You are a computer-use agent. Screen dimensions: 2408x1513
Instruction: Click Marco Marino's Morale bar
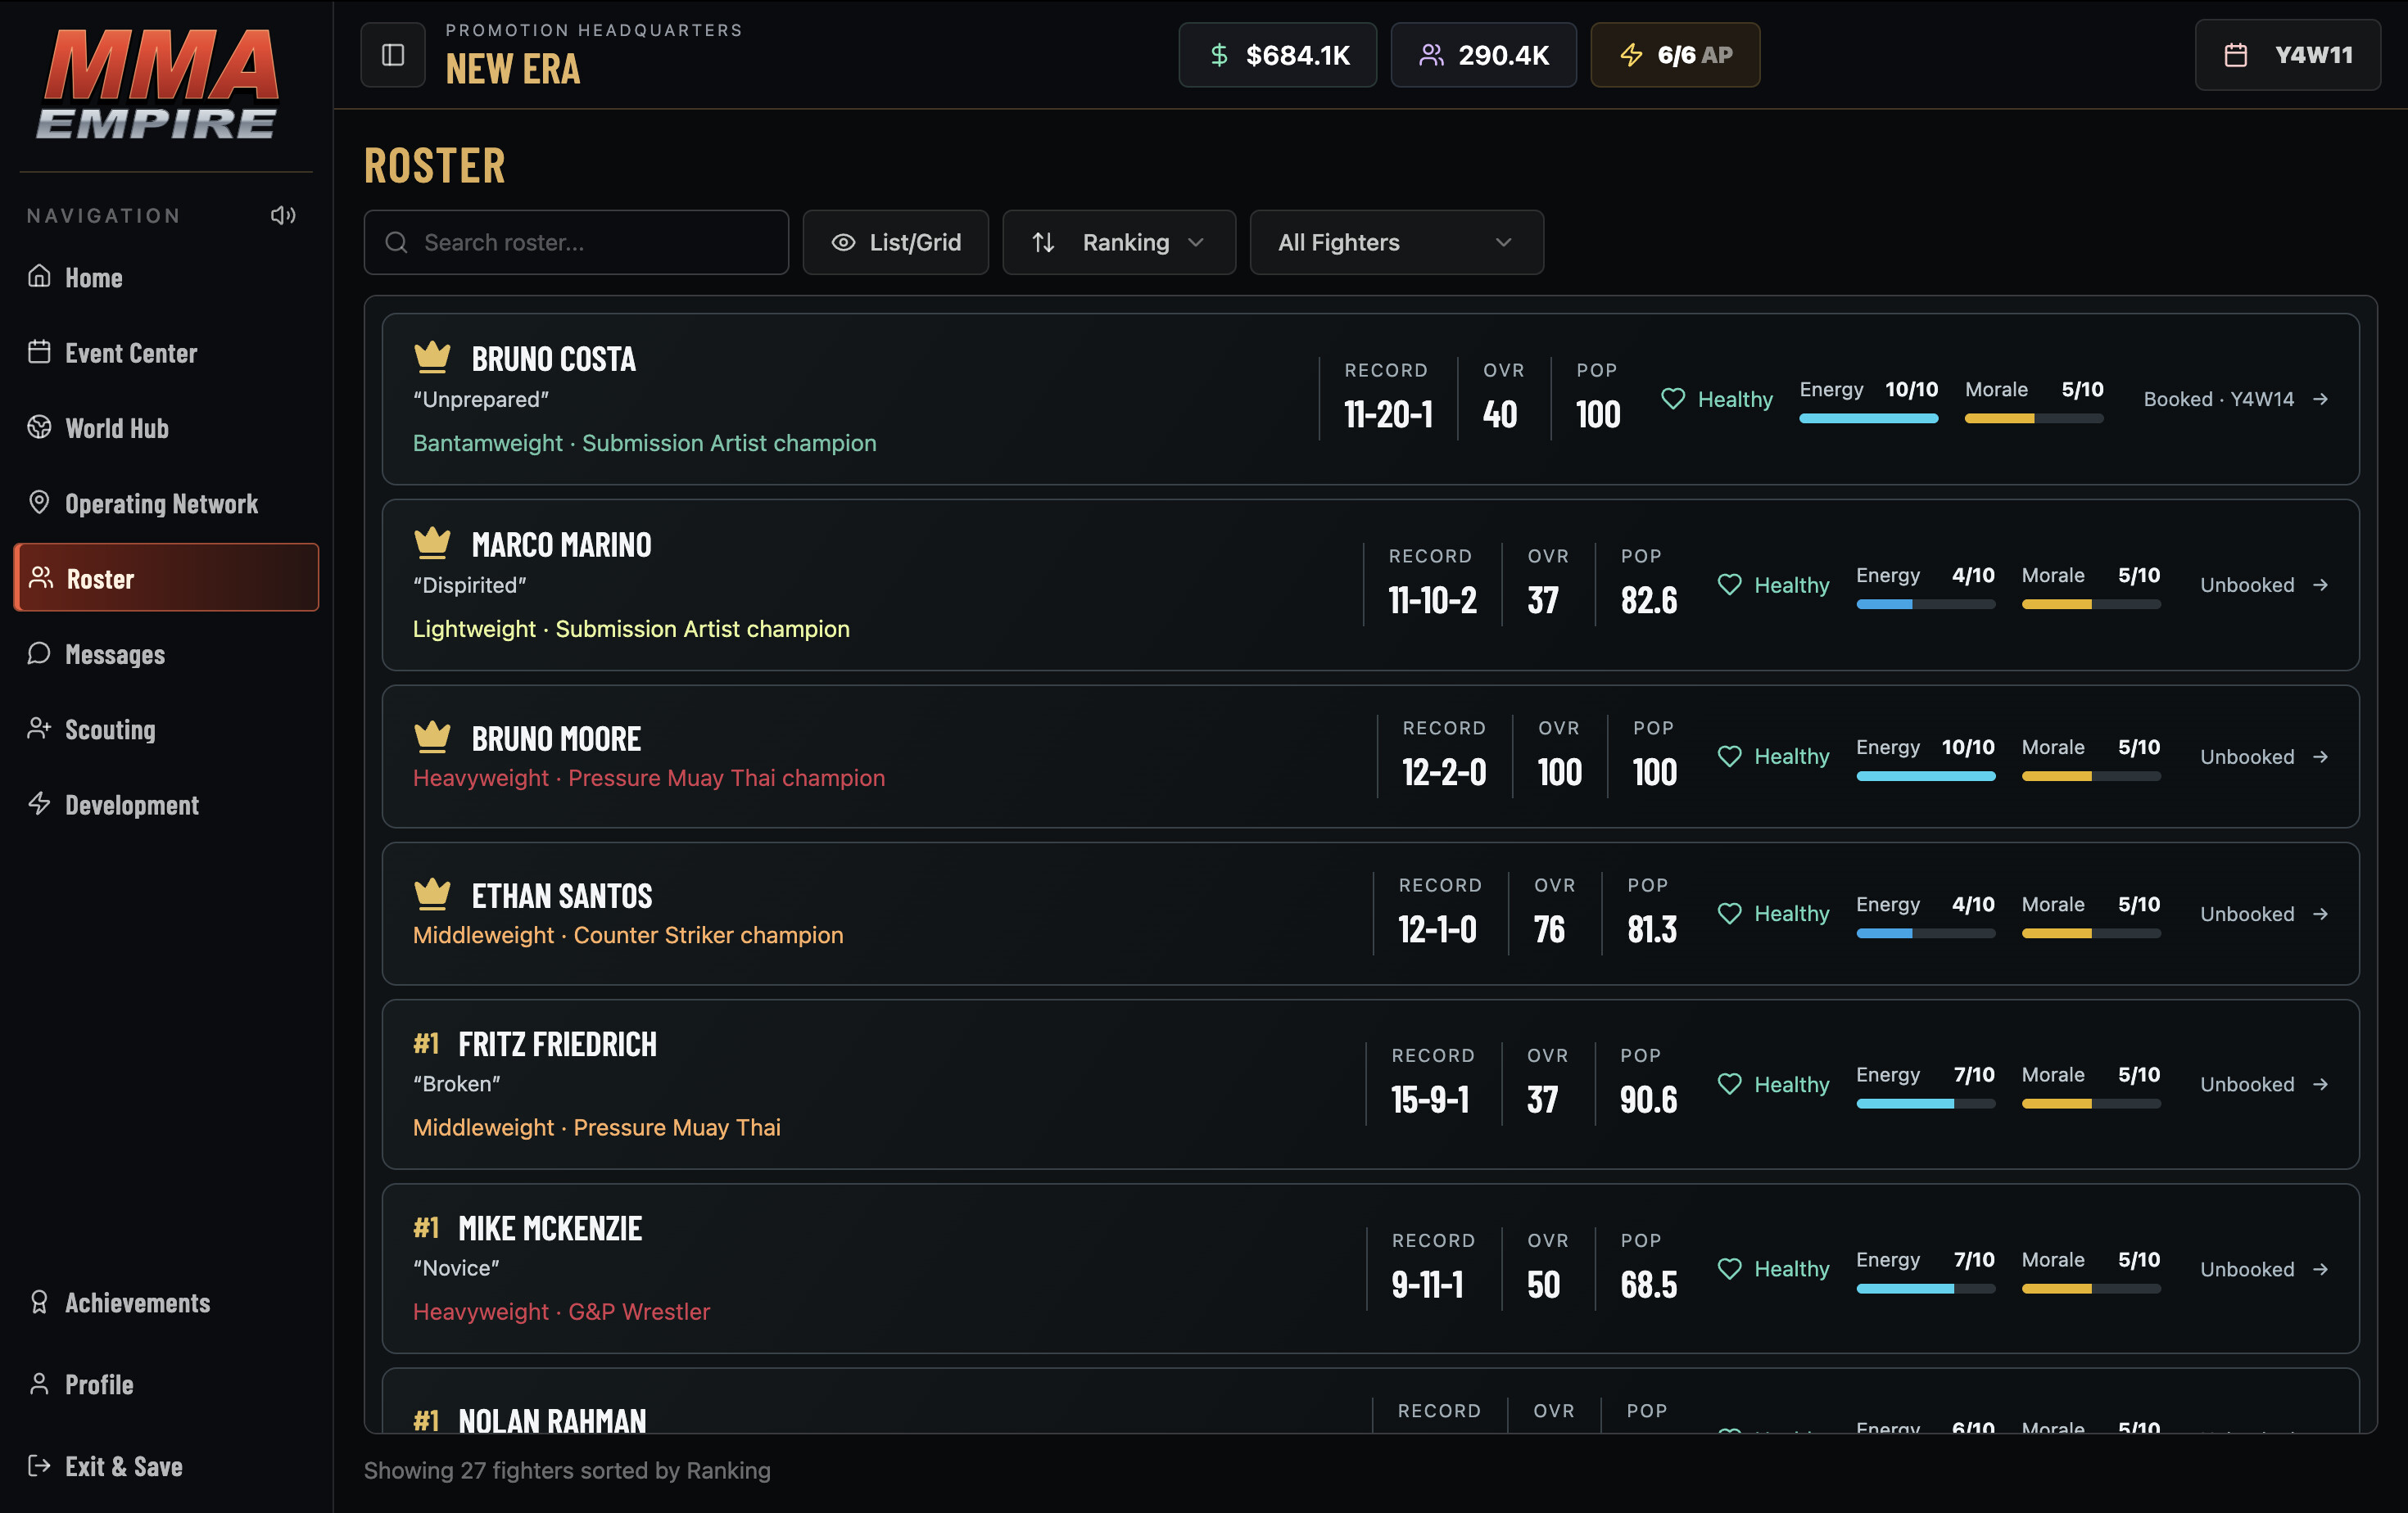pos(2090,604)
